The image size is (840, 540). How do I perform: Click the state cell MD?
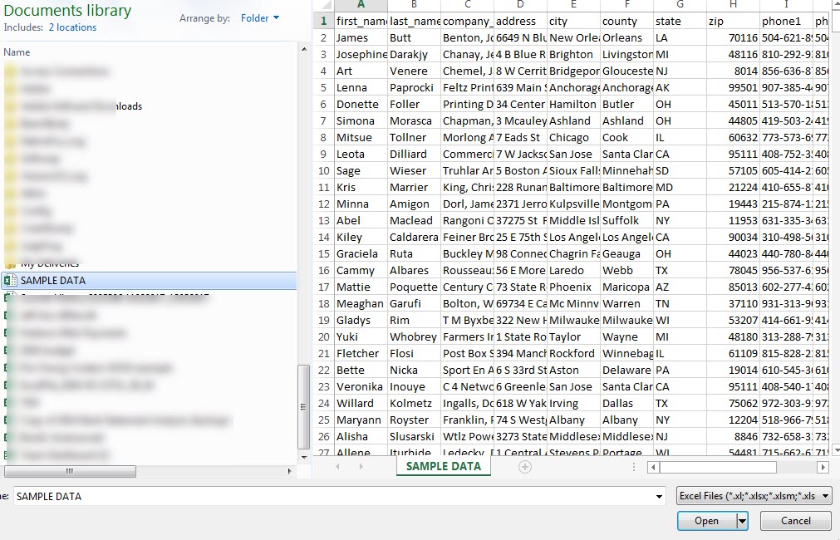680,188
